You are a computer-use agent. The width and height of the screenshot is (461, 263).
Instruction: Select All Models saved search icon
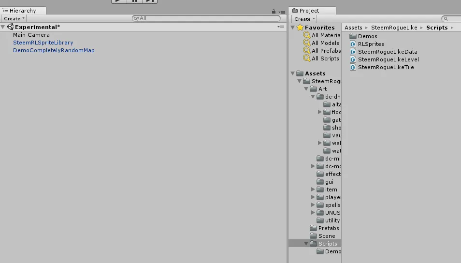pos(307,43)
